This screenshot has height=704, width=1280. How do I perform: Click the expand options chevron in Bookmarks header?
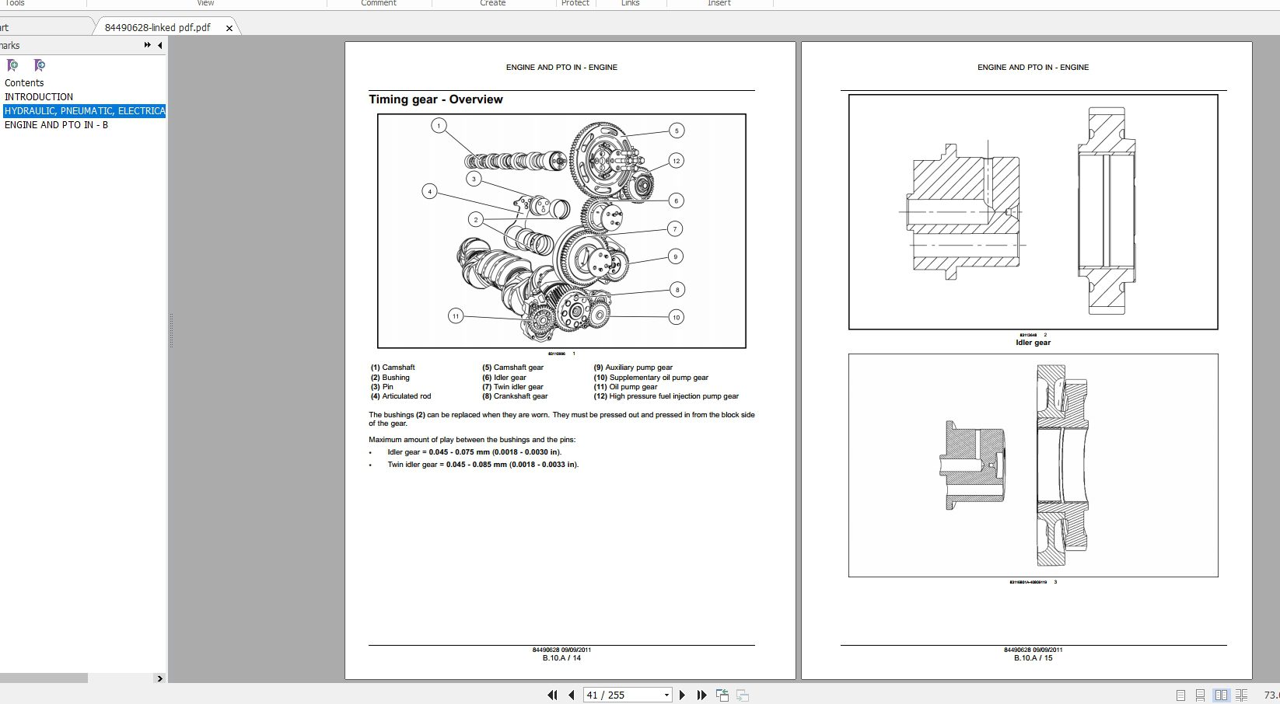146,45
